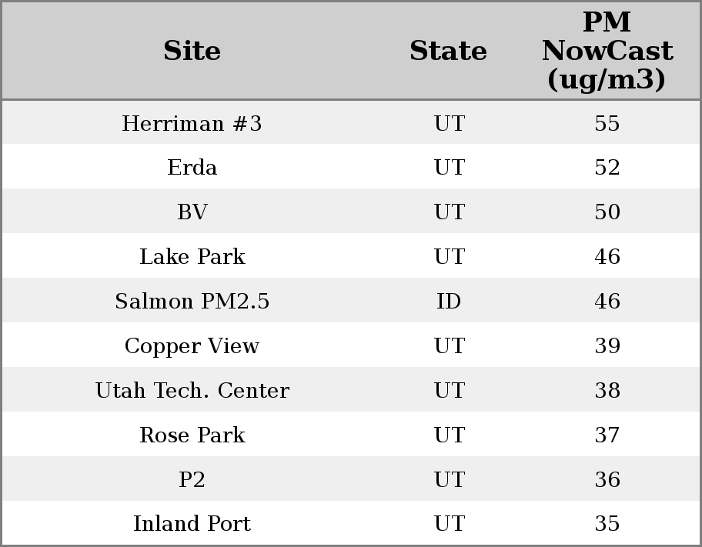The height and width of the screenshot is (547, 702).
Task: Select the Erda site cell
Action: [x=192, y=168]
